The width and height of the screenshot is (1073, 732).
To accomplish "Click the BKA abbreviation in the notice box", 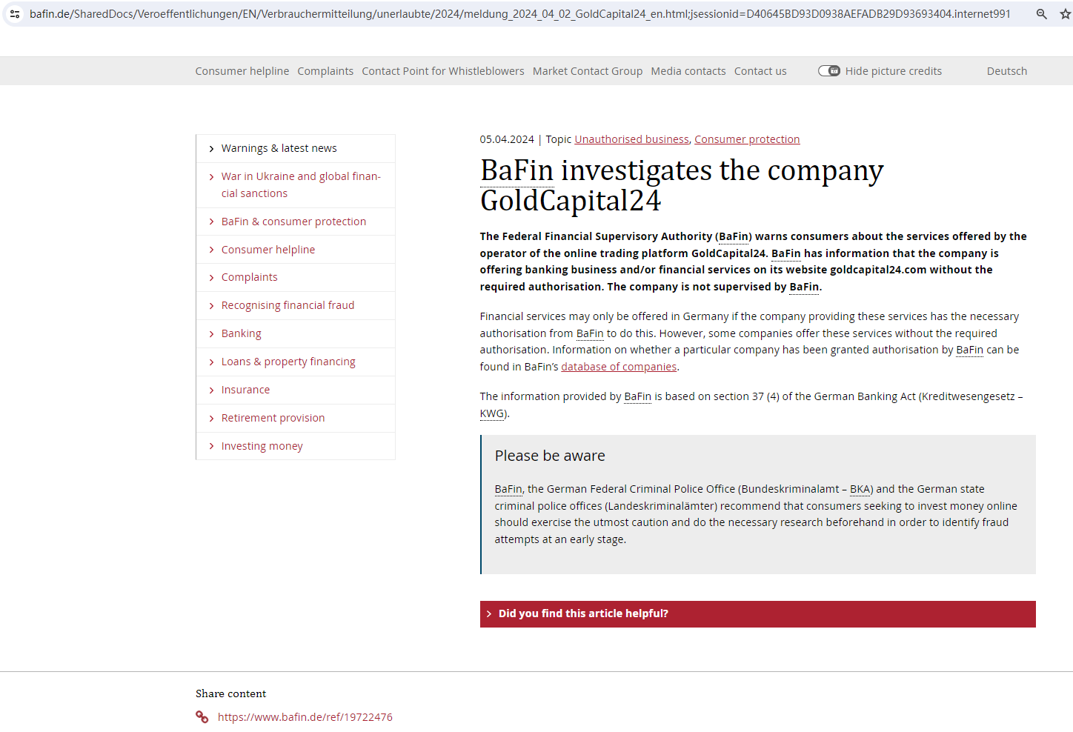I will coord(860,489).
